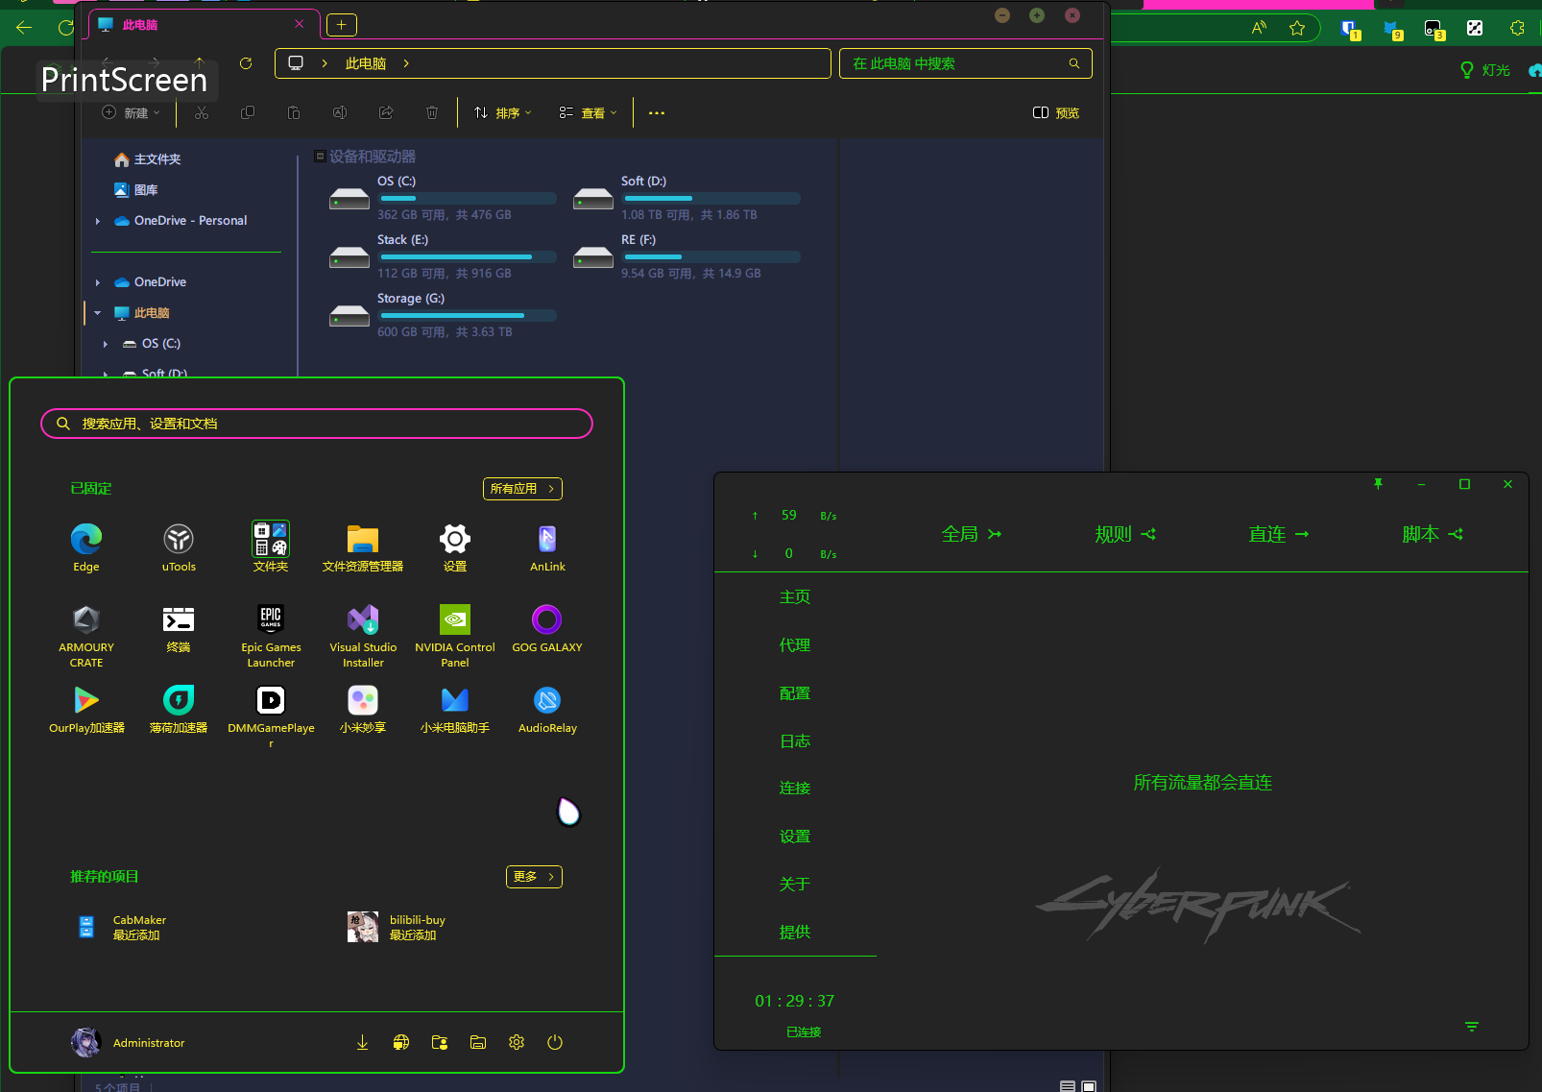The image size is (1542, 1092).
Task: Click the shield extension icon with badge 1
Action: 1350,29
